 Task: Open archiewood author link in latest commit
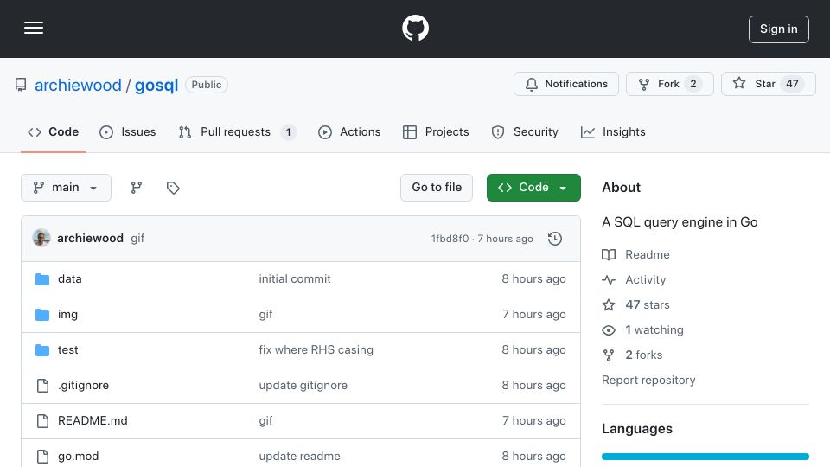pyautogui.click(x=90, y=239)
